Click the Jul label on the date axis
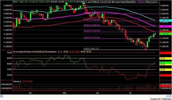Image resolution: width=172 pixels, height=100 pixels. (130, 93)
